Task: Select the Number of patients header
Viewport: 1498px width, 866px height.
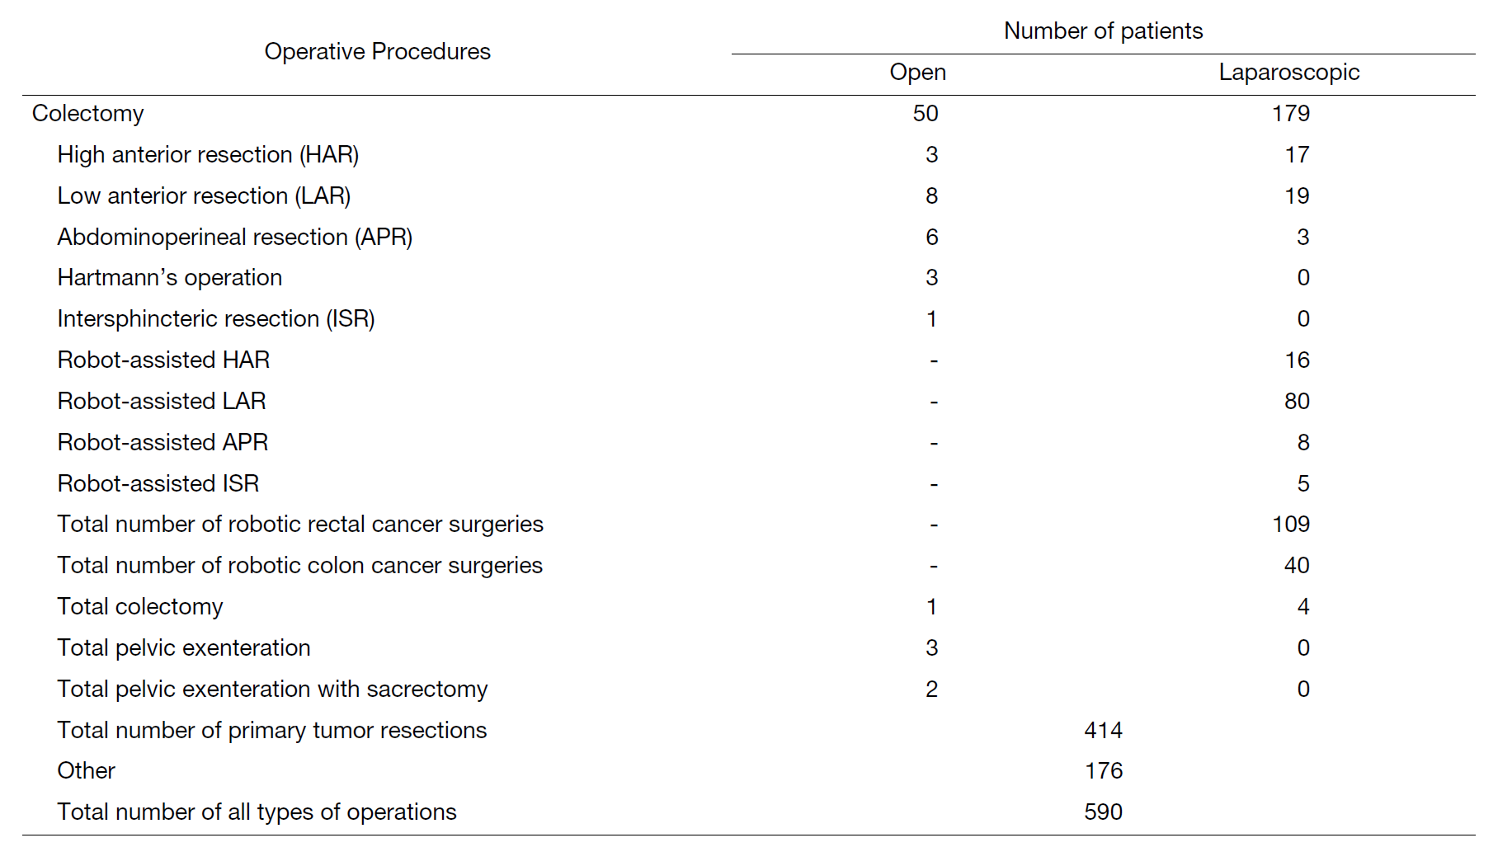Action: [1103, 31]
